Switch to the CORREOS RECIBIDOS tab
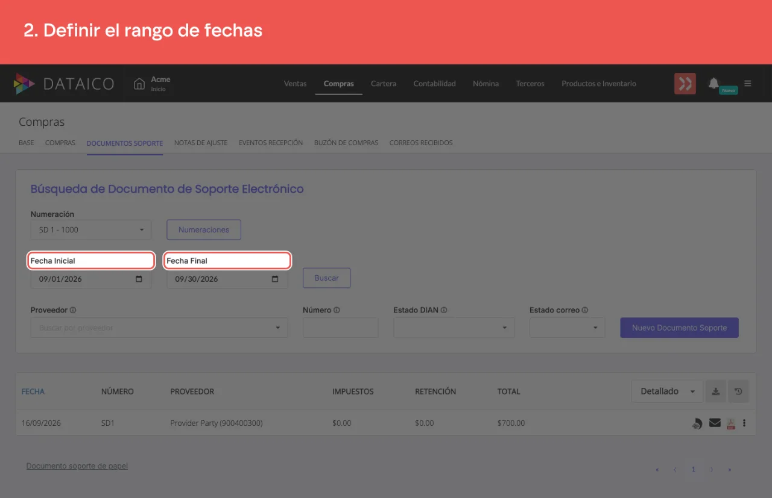This screenshot has height=498, width=772. click(421, 143)
